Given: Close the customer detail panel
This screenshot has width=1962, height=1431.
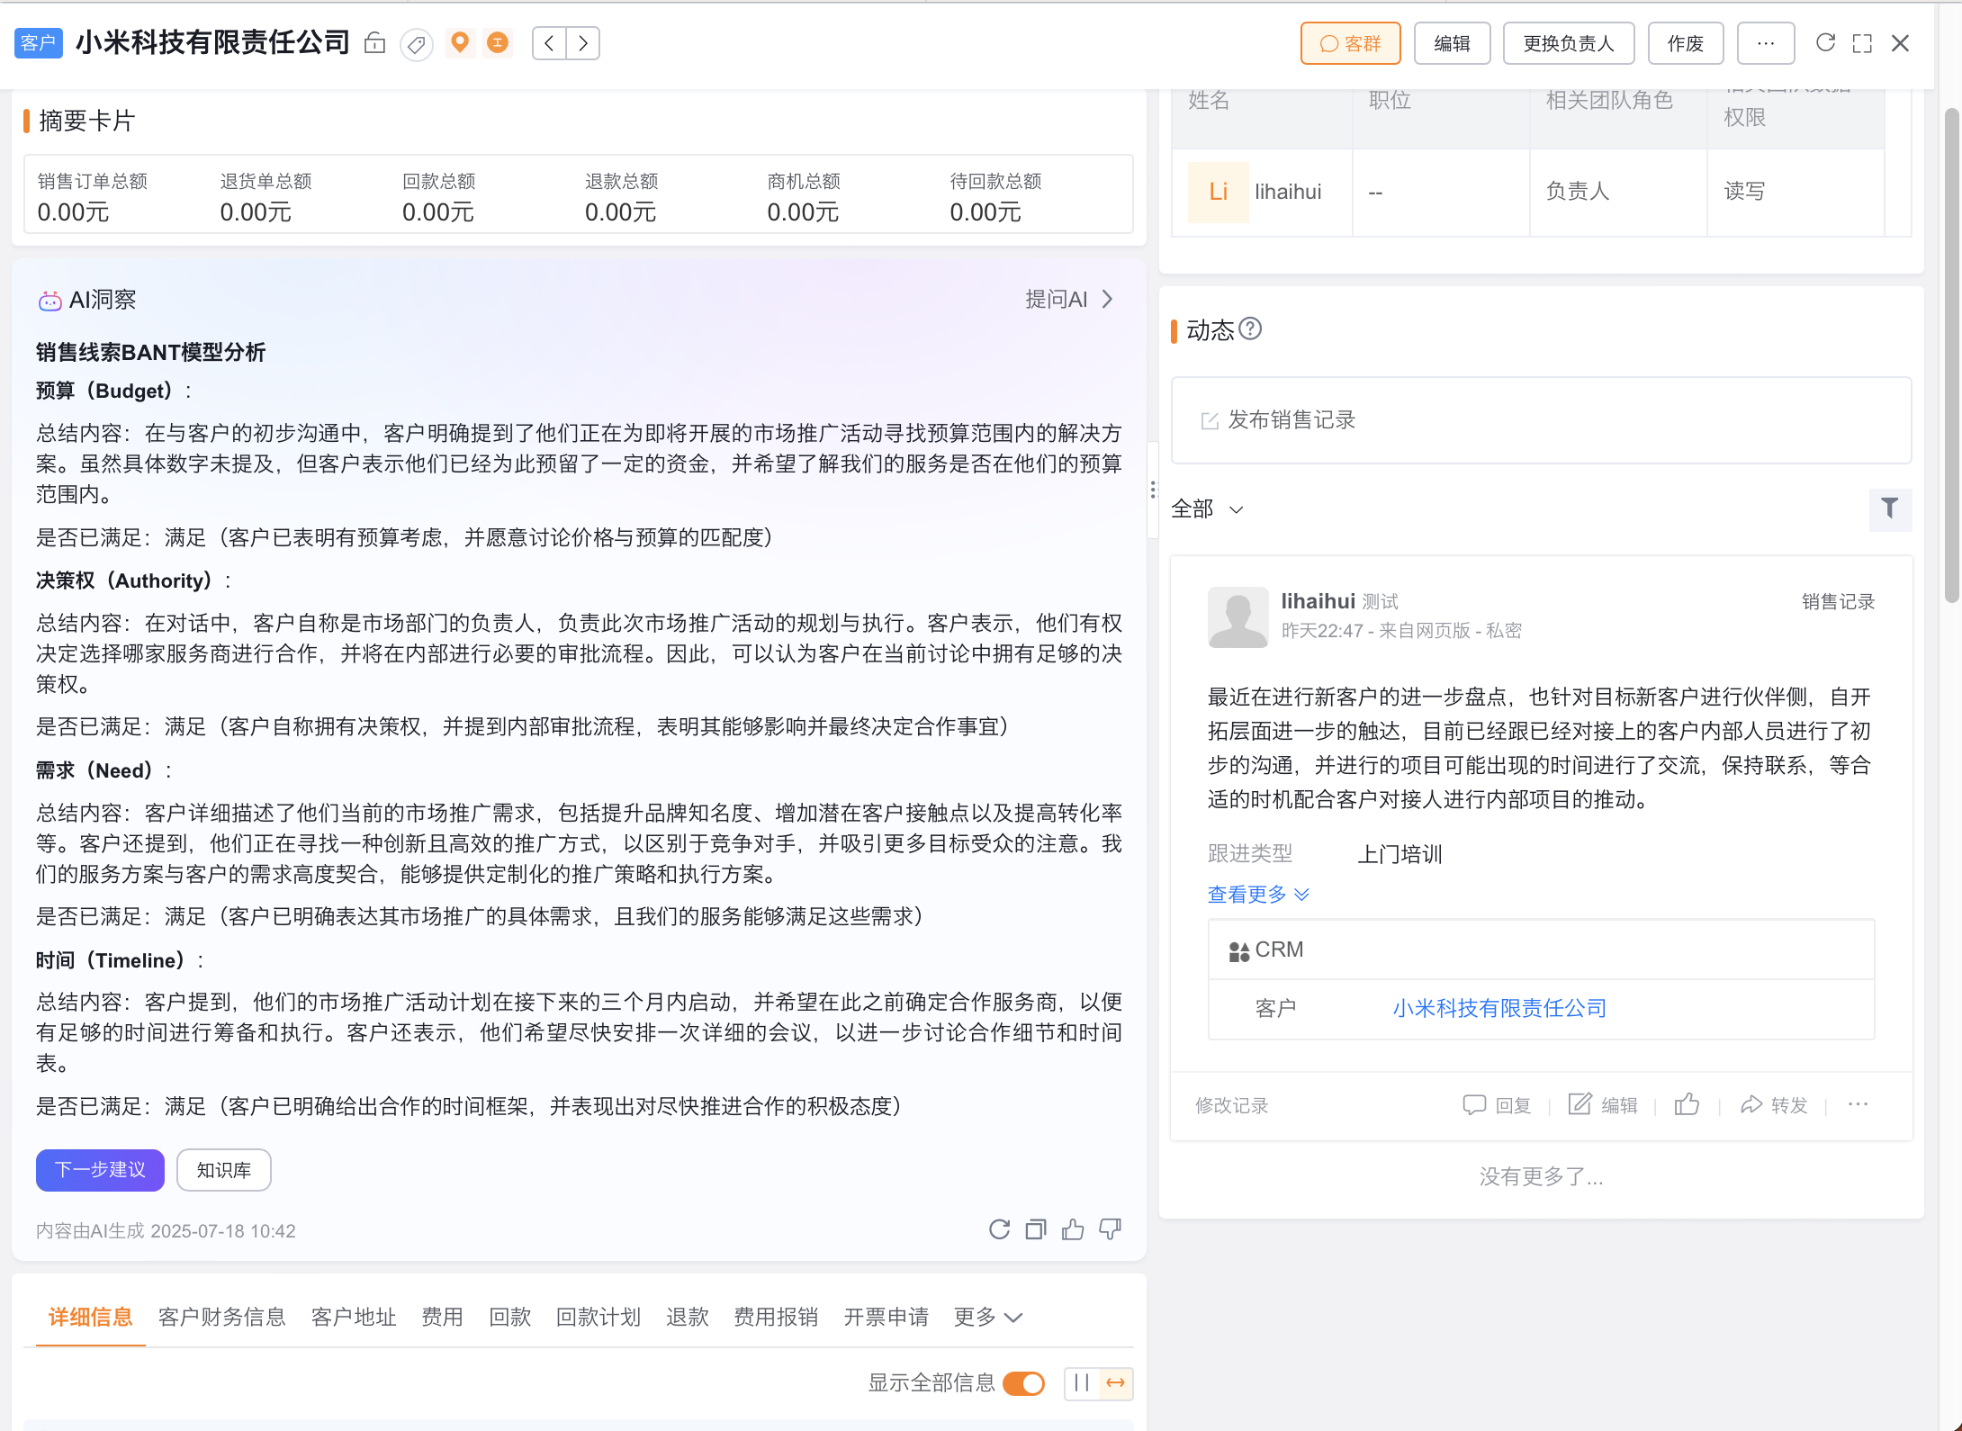Looking at the screenshot, I should pos(1901,43).
